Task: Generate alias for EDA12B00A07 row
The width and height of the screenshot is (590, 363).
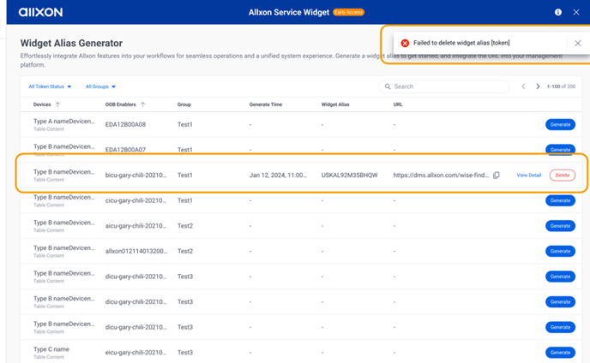Action: 560,150
